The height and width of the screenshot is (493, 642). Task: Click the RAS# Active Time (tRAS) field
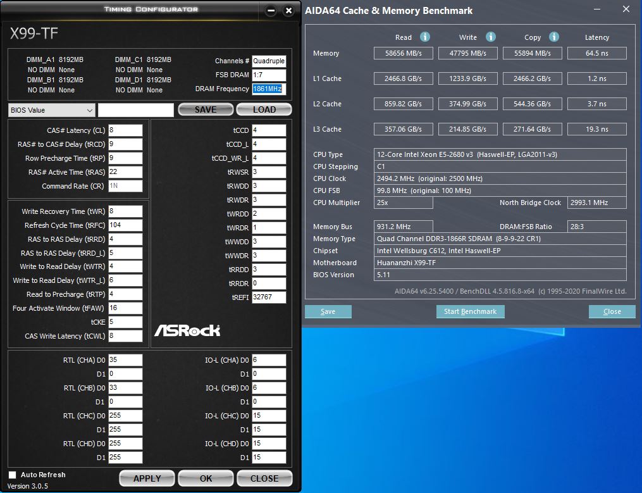click(x=125, y=172)
